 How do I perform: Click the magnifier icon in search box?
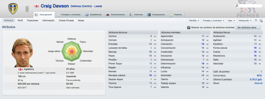pyautogui.click(x=237, y=6)
